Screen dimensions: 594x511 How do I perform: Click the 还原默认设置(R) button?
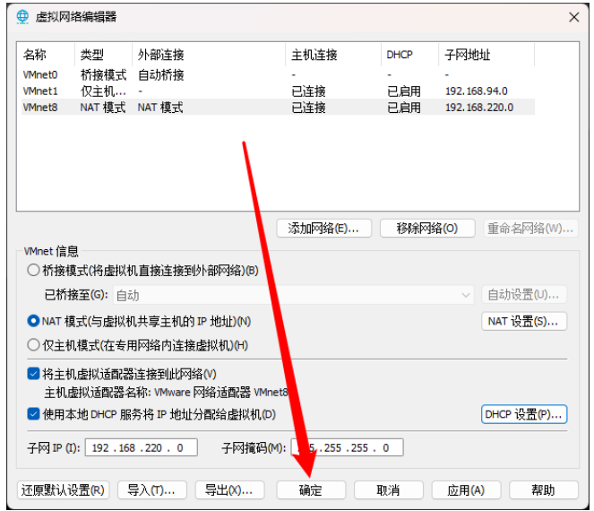(x=63, y=490)
